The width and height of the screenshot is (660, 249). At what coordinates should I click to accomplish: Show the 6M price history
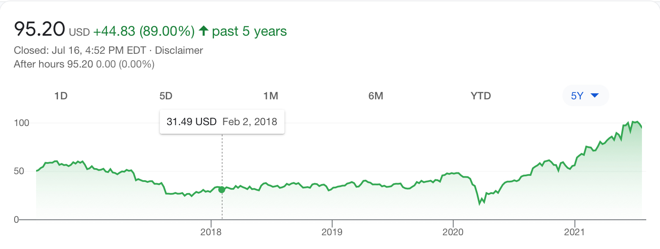376,96
